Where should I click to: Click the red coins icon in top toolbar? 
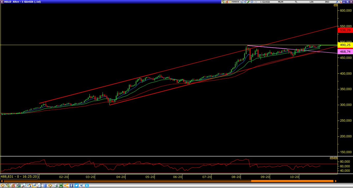[227, 2]
